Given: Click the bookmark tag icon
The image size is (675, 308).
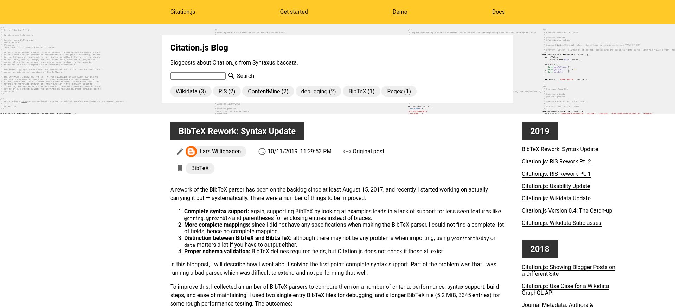Looking at the screenshot, I should 180,168.
